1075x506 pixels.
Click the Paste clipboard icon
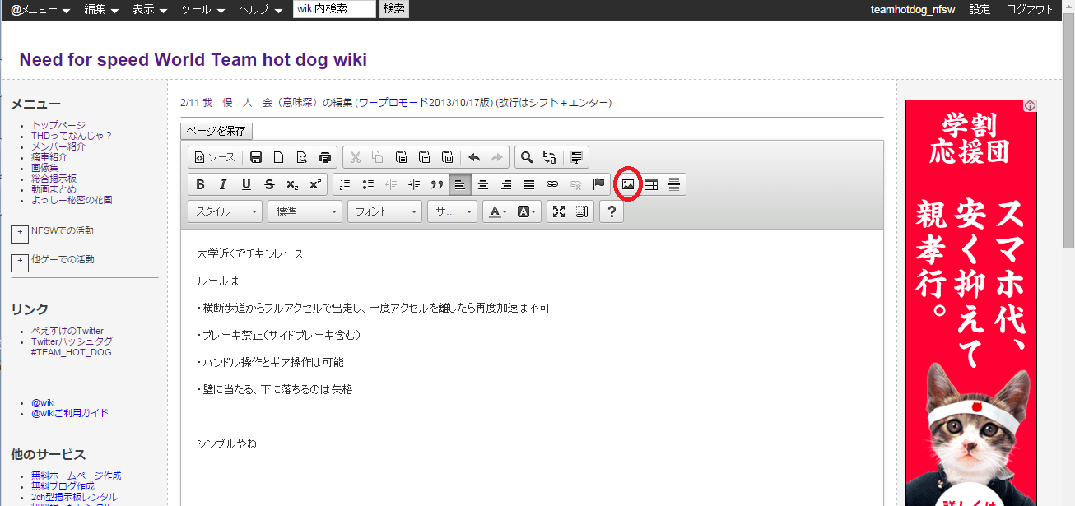click(401, 157)
